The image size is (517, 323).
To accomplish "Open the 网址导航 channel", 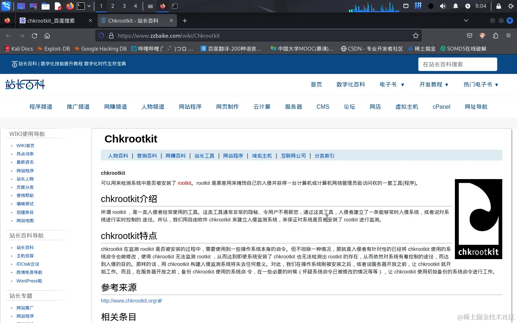I will click(476, 107).
